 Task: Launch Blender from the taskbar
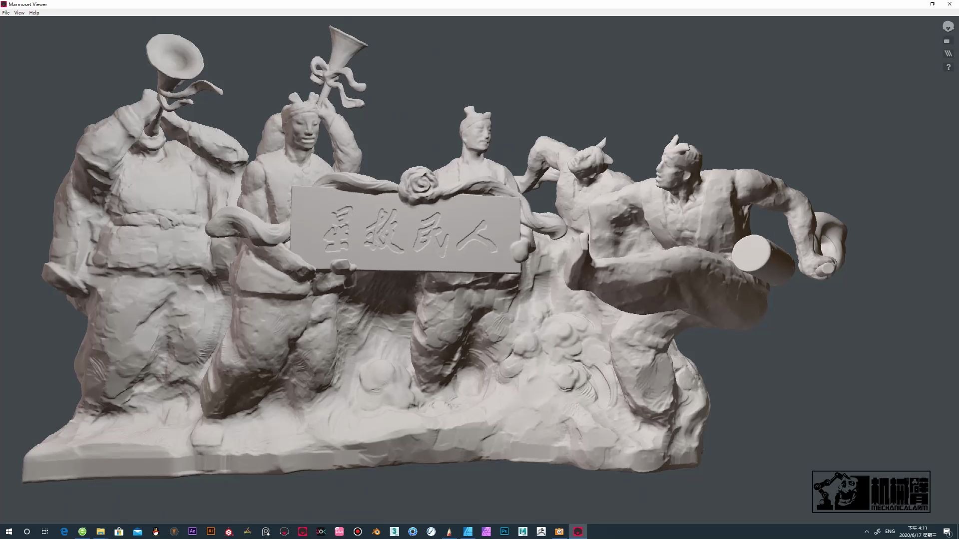(x=376, y=532)
